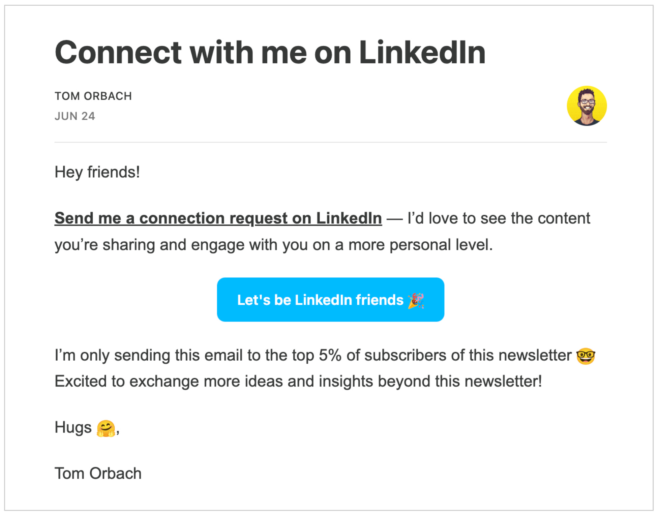Click the nerd face emoji

pyautogui.click(x=586, y=356)
